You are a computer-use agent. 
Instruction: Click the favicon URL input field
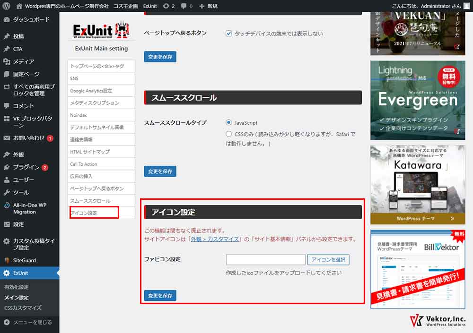click(x=265, y=259)
